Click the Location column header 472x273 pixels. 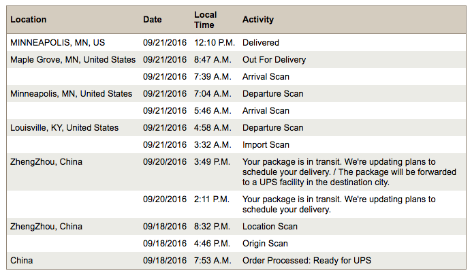(29, 20)
